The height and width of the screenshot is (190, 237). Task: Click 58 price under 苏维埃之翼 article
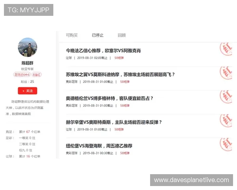click(x=125, y=82)
